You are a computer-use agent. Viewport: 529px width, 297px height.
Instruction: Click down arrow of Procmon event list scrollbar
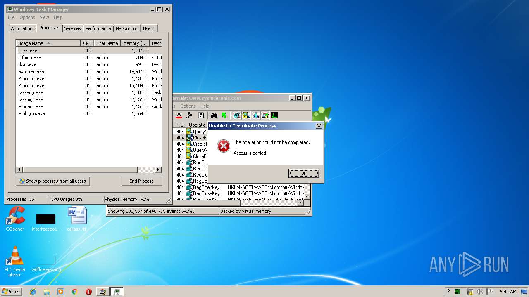point(307,196)
